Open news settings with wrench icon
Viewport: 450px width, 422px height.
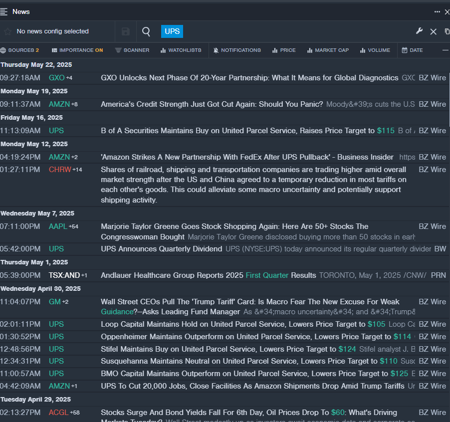coord(419,31)
